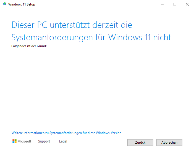Close the Setup window with the X
Screen dimensions: 194x153
point(187,4)
